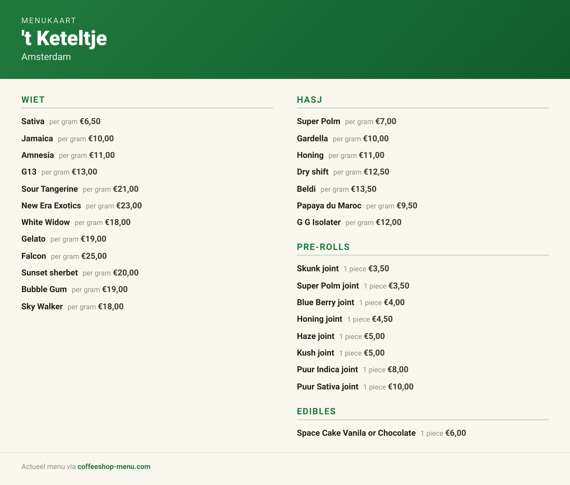Click the Amnesia menu item
Screen dimensions: 570x485
[38, 155]
